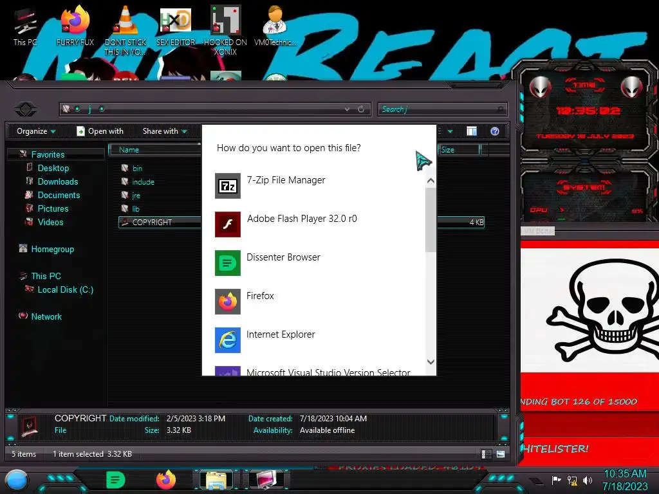This screenshot has width=659, height=494.
Task: Select Desktop in navigation pane
Action: pyautogui.click(x=53, y=168)
